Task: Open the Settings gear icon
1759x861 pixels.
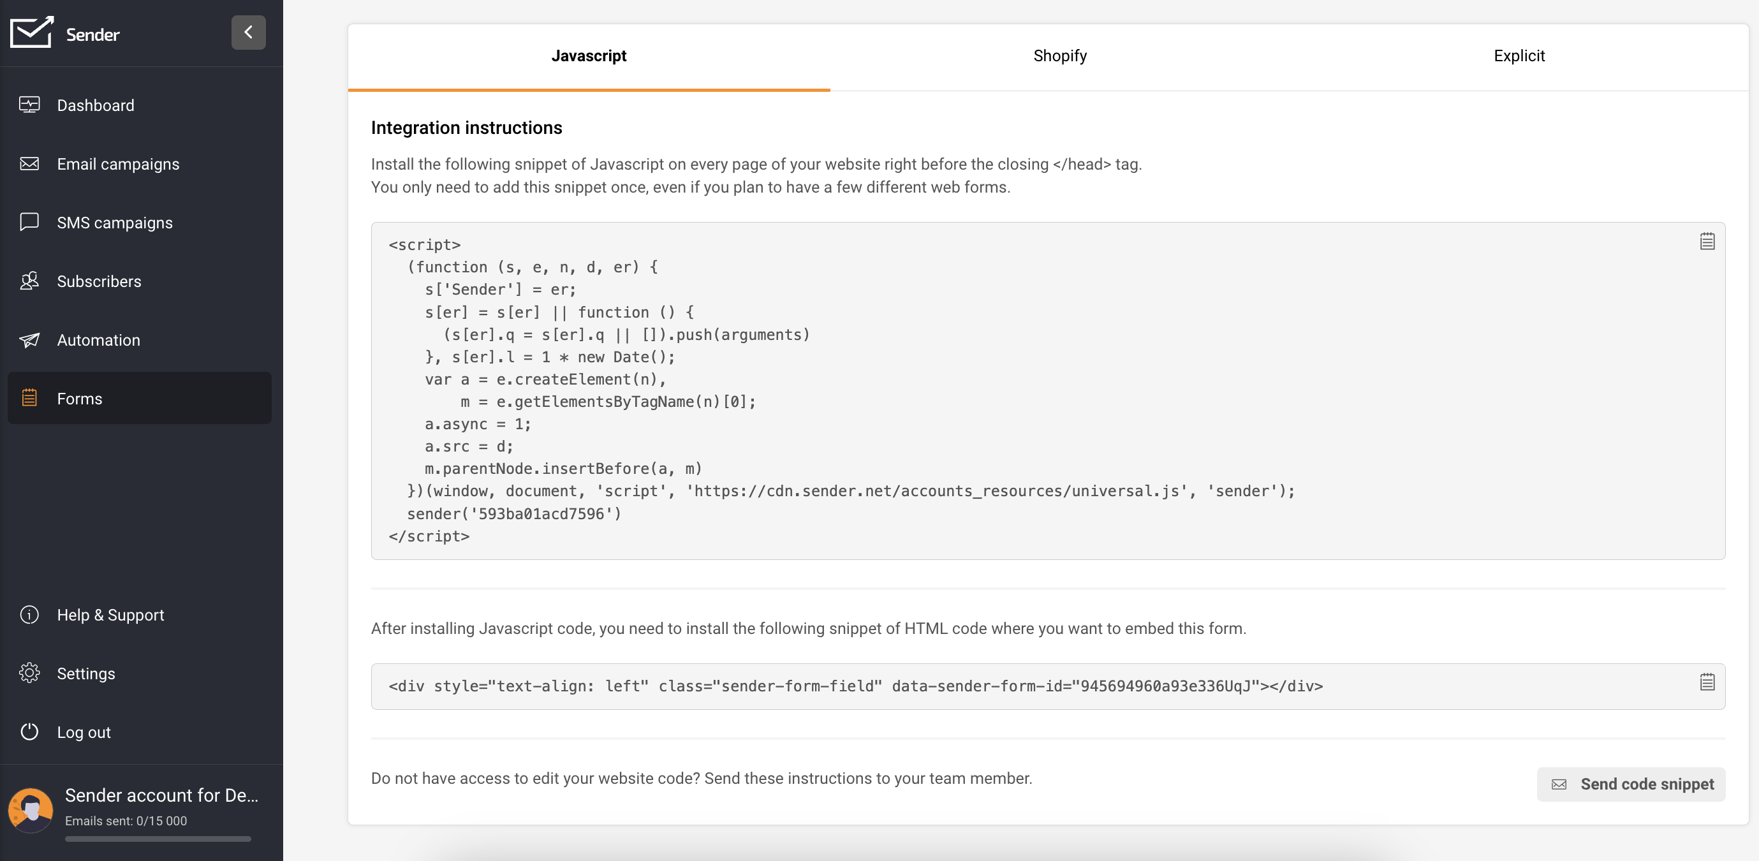Action: pyautogui.click(x=29, y=673)
